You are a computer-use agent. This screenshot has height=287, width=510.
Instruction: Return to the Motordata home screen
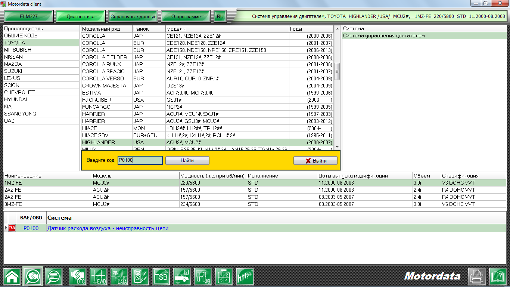pos(12,277)
